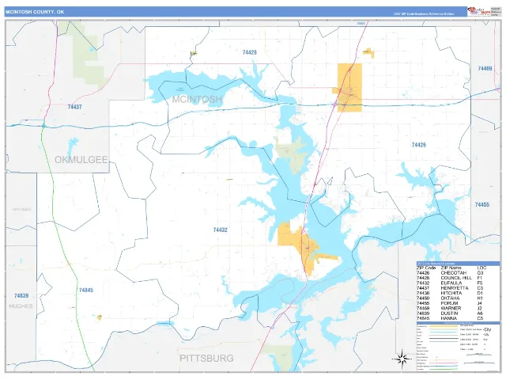
Task: Click the MCINTOSH county name on the map
Action: (x=197, y=99)
